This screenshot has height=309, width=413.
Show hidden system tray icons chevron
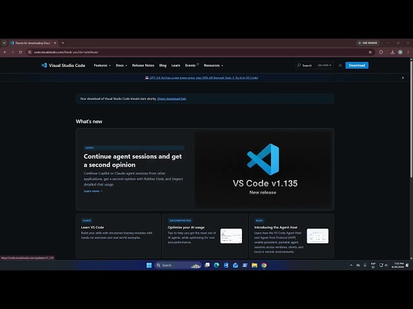351,265
